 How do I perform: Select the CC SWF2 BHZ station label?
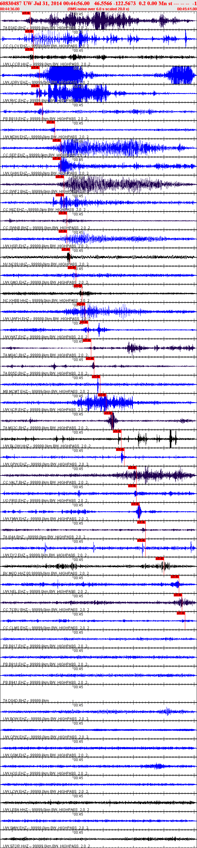point(46,191)
